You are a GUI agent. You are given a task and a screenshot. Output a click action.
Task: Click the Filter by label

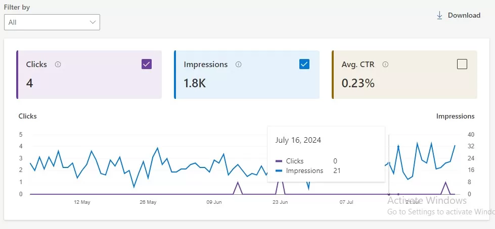17,7
